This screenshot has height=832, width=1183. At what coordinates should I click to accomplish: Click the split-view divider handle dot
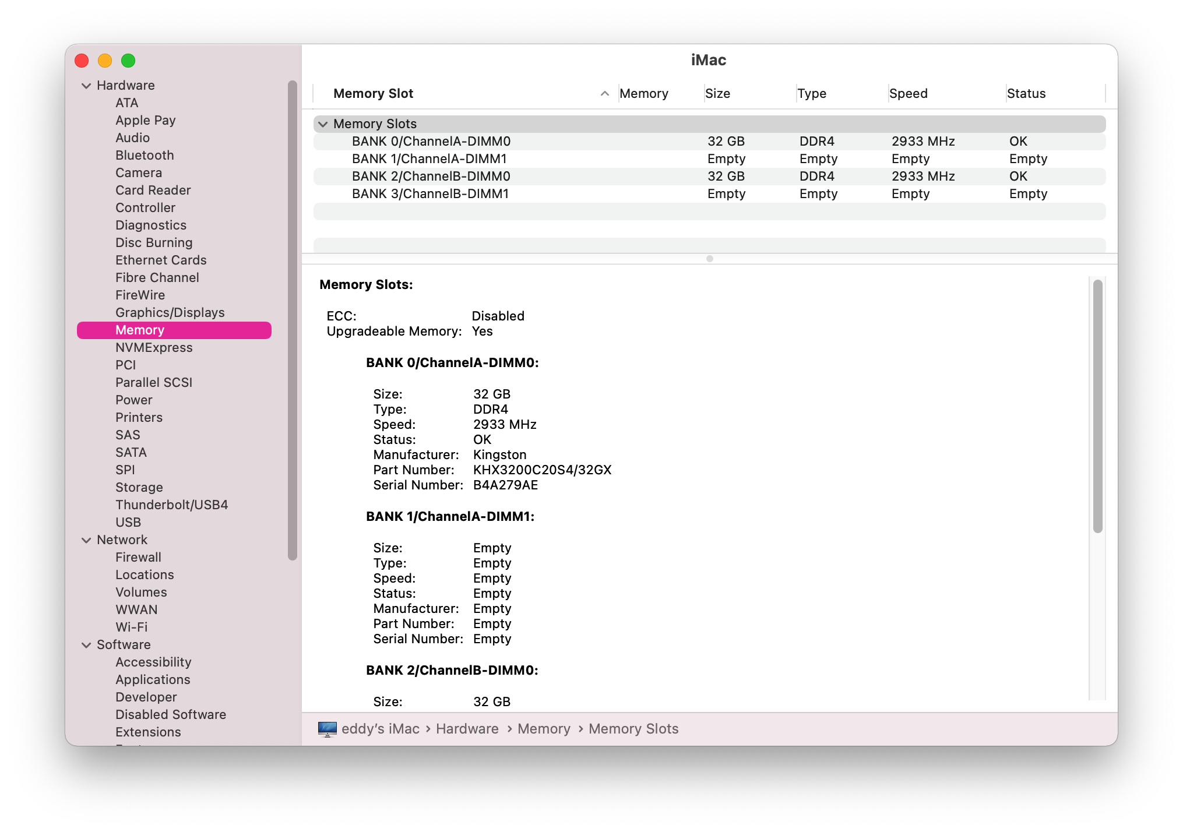(709, 259)
